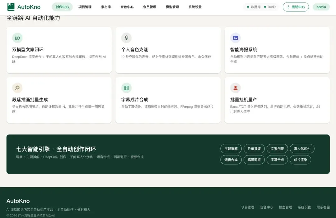Click the microphone icon of 个人音色克隆
This screenshot has width=336, height=218.
click(x=126, y=38)
